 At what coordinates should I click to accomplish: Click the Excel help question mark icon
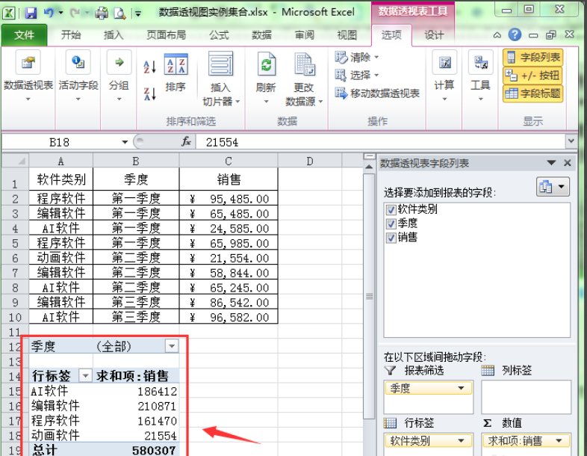pyautogui.click(x=515, y=35)
